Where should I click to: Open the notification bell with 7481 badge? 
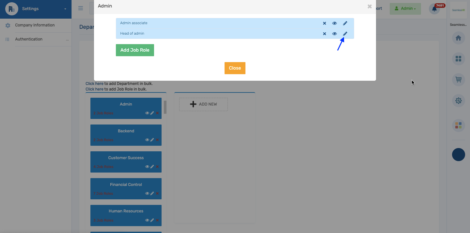434,9
